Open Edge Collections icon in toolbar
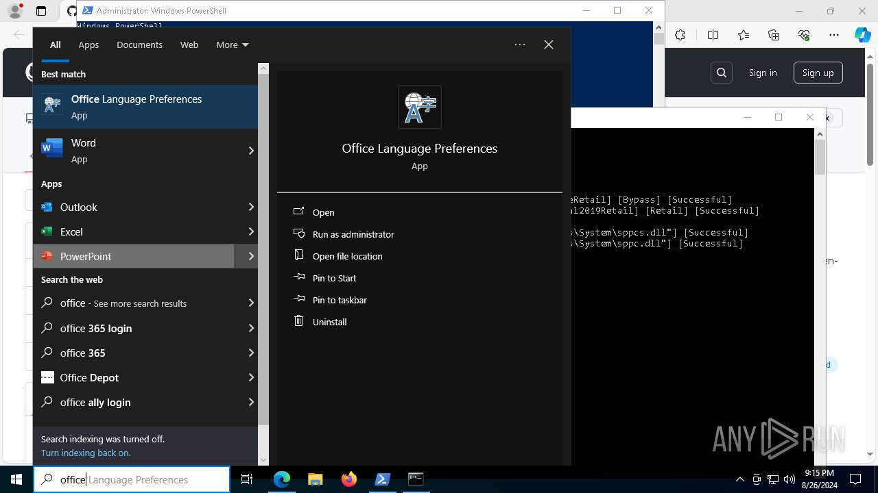878x493 pixels. coord(774,36)
